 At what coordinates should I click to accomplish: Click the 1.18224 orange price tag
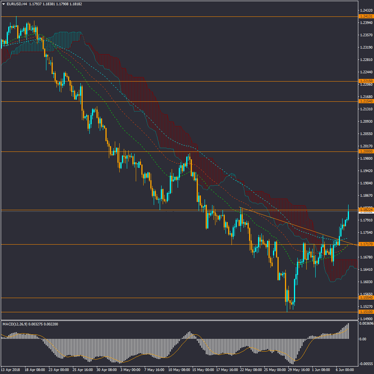(365, 210)
